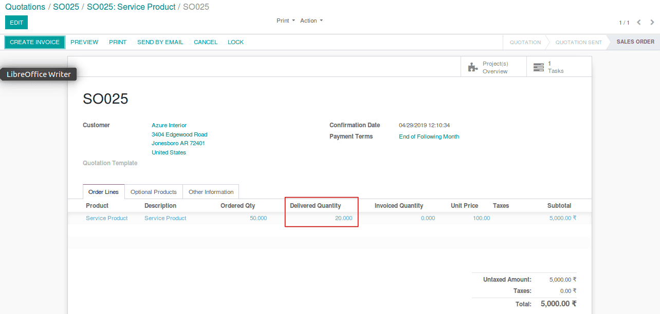The image size is (660, 314).
Task: Open the Tasks list icon
Action: tap(538, 67)
